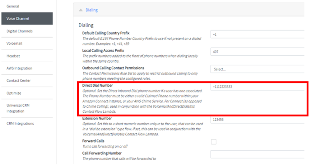
Task: Enable the Forward Calls checkbox
Action: click(x=214, y=142)
